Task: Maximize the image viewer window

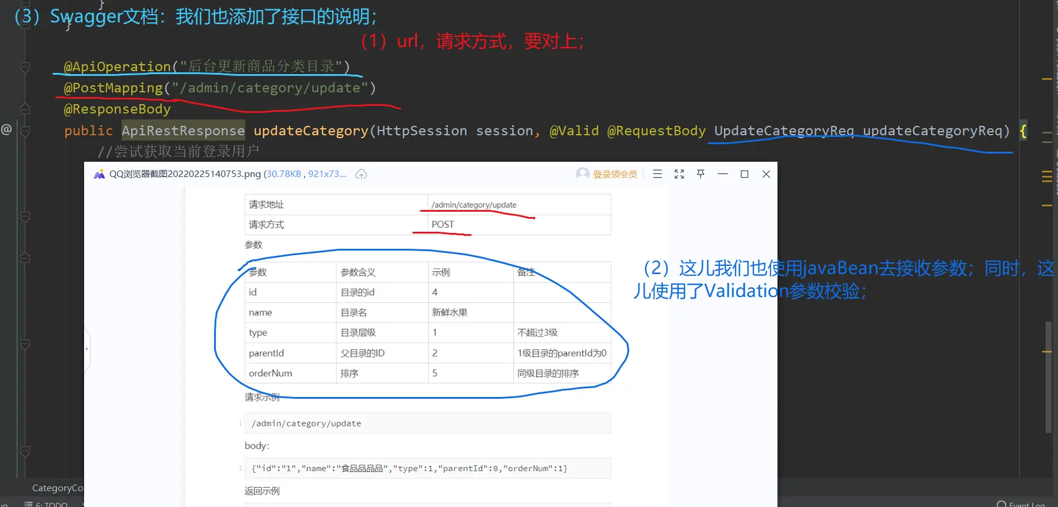Action: (x=745, y=174)
